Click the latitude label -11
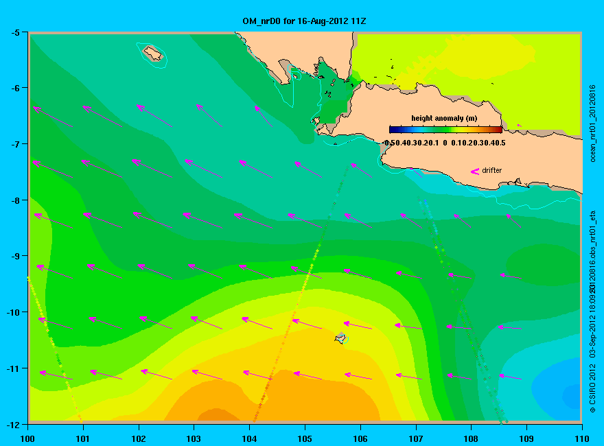The image size is (604, 446). click(13, 368)
